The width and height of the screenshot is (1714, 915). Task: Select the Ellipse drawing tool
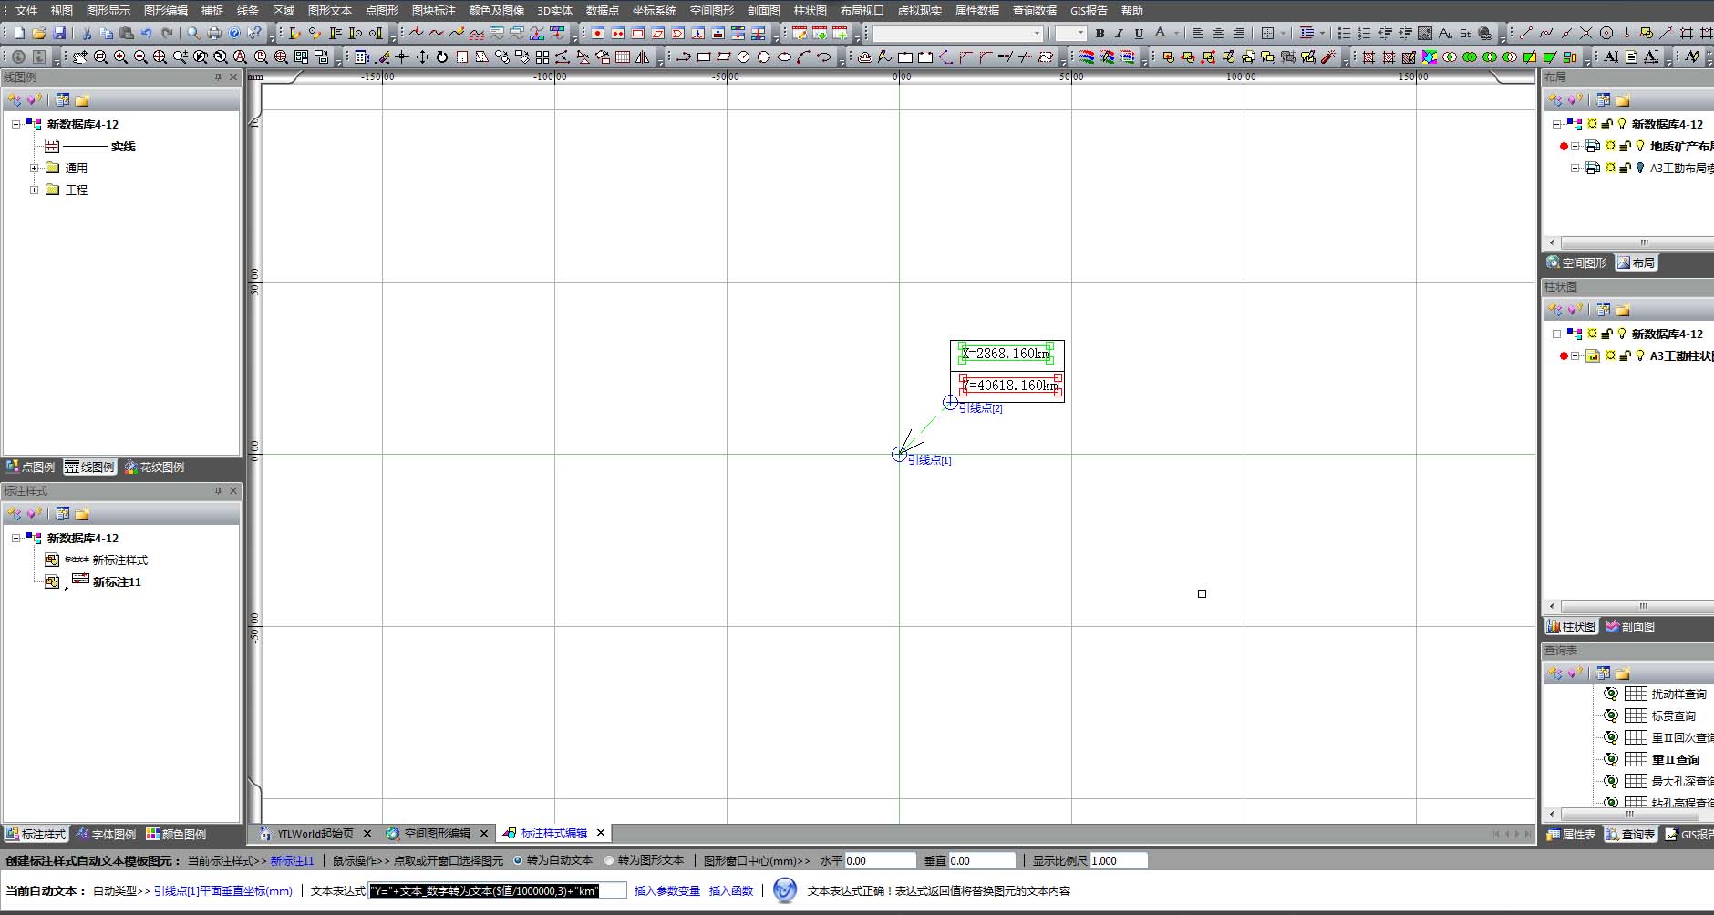(784, 57)
